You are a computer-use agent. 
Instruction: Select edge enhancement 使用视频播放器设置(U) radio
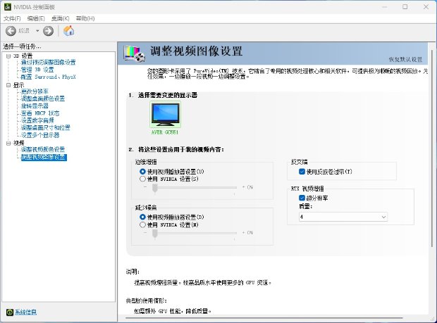pyautogui.click(x=142, y=172)
